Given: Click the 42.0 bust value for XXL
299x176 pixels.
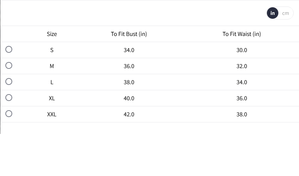Looking at the screenshot, I should [129, 114].
